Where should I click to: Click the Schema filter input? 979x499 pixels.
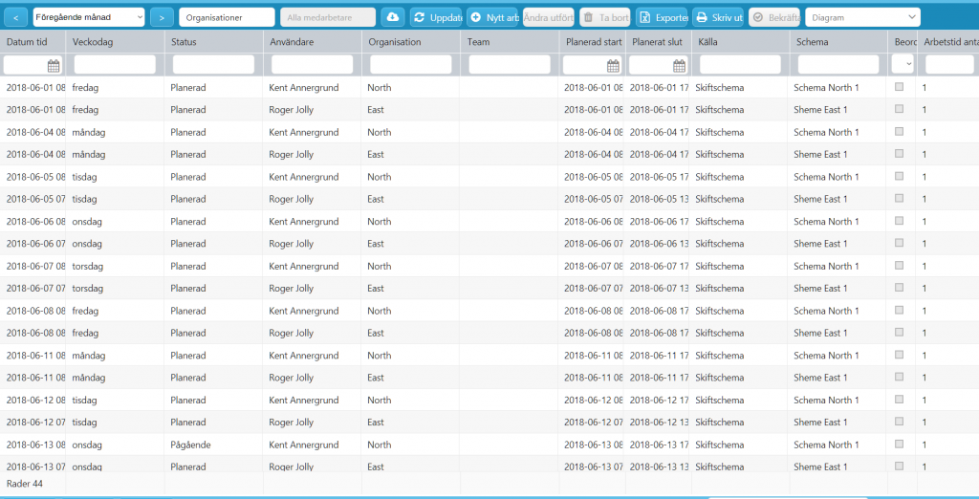(x=838, y=64)
